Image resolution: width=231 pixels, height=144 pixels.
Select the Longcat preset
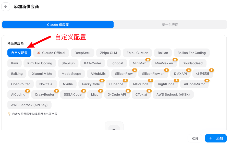[117, 63]
